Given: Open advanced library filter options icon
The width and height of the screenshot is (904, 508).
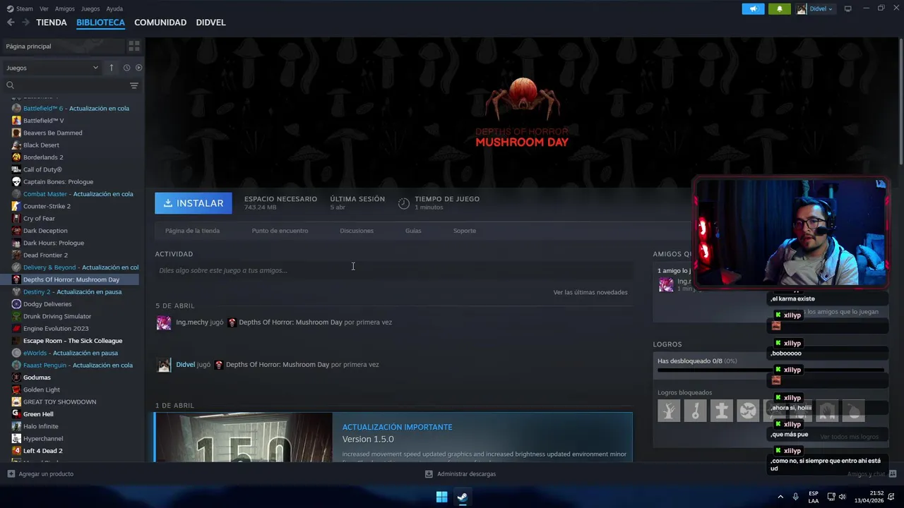Looking at the screenshot, I should click(134, 85).
